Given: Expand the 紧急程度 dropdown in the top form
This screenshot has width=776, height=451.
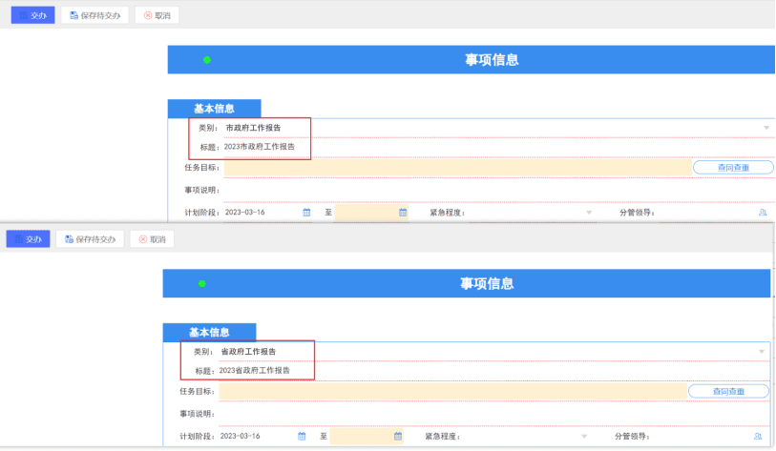Looking at the screenshot, I should [x=589, y=213].
